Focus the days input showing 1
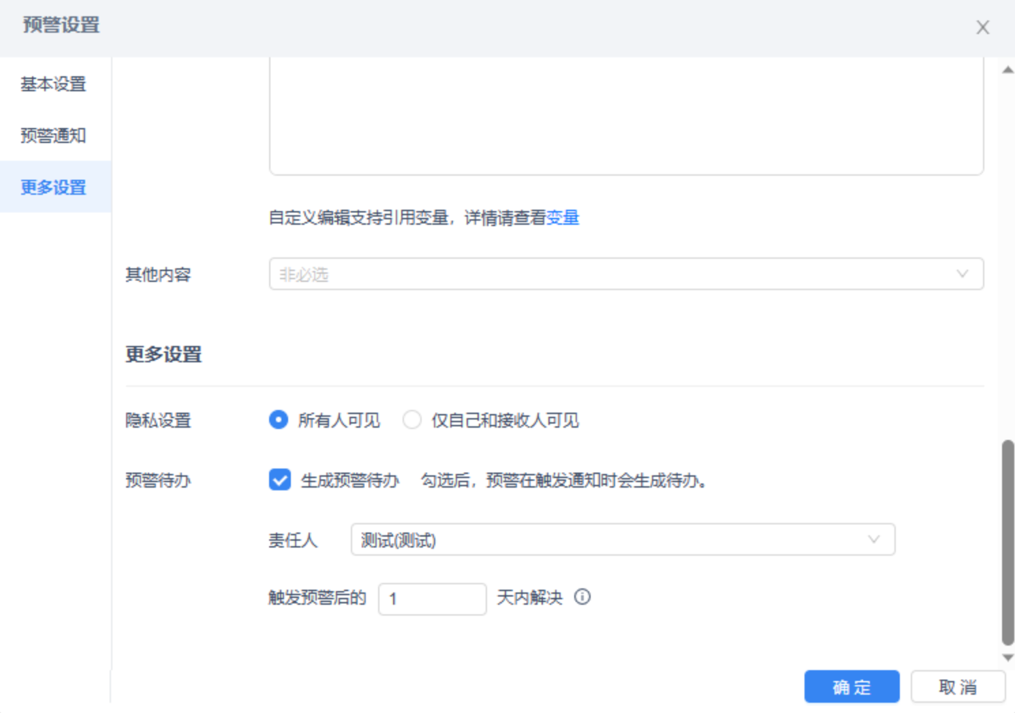This screenshot has height=713, width=1015. pos(432,599)
